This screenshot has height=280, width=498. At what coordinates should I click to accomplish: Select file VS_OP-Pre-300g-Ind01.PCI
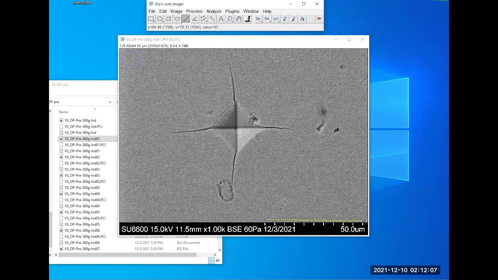click(85, 145)
